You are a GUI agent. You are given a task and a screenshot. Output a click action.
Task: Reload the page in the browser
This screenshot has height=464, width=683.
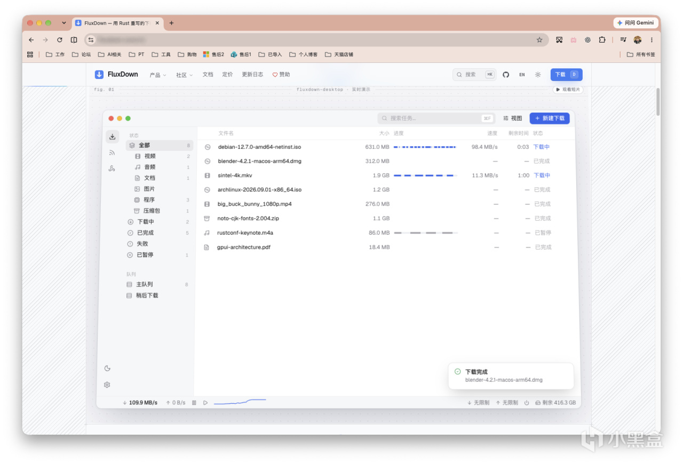tap(60, 39)
